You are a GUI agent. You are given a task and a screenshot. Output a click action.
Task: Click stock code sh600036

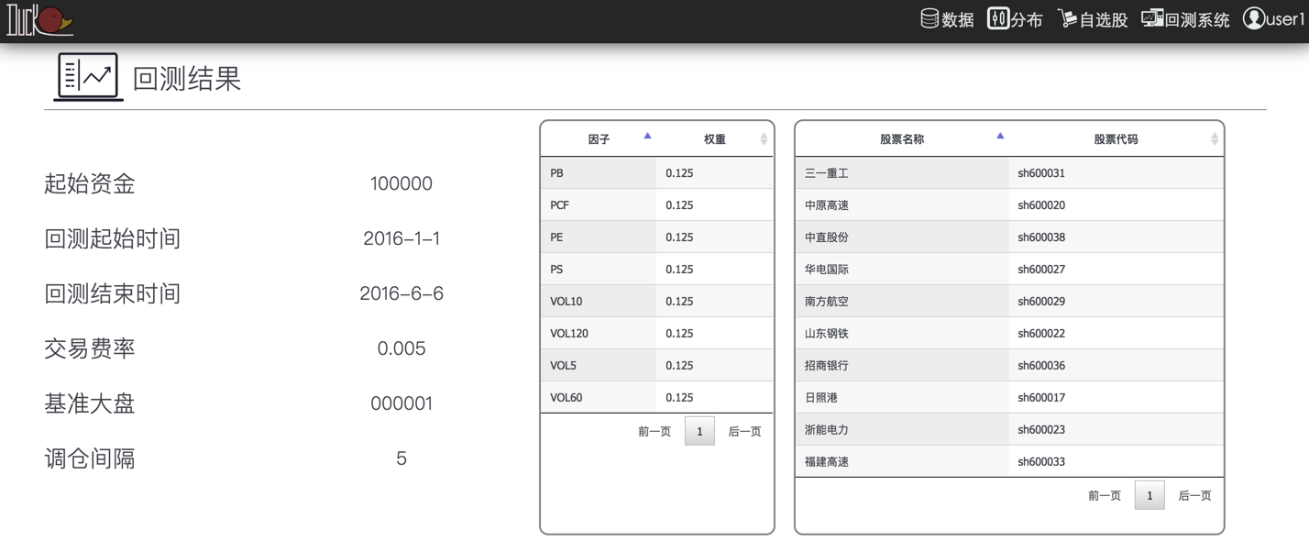(x=1041, y=365)
